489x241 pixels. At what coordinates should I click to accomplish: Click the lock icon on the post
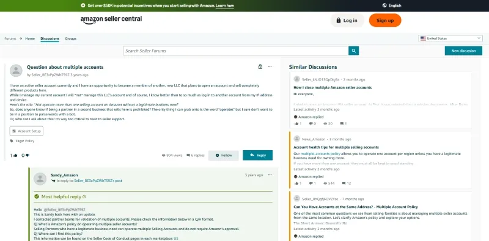click(x=260, y=67)
